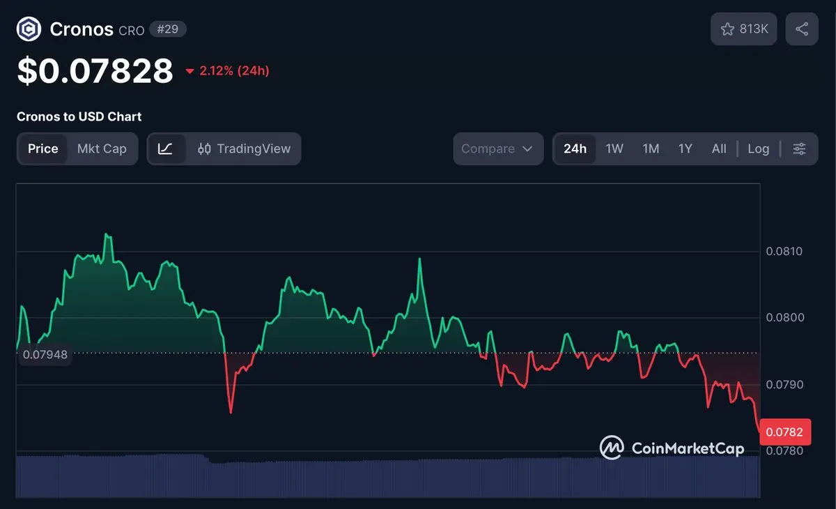Click the $0.07828 price value
This screenshot has height=509, width=836.
[x=95, y=70]
